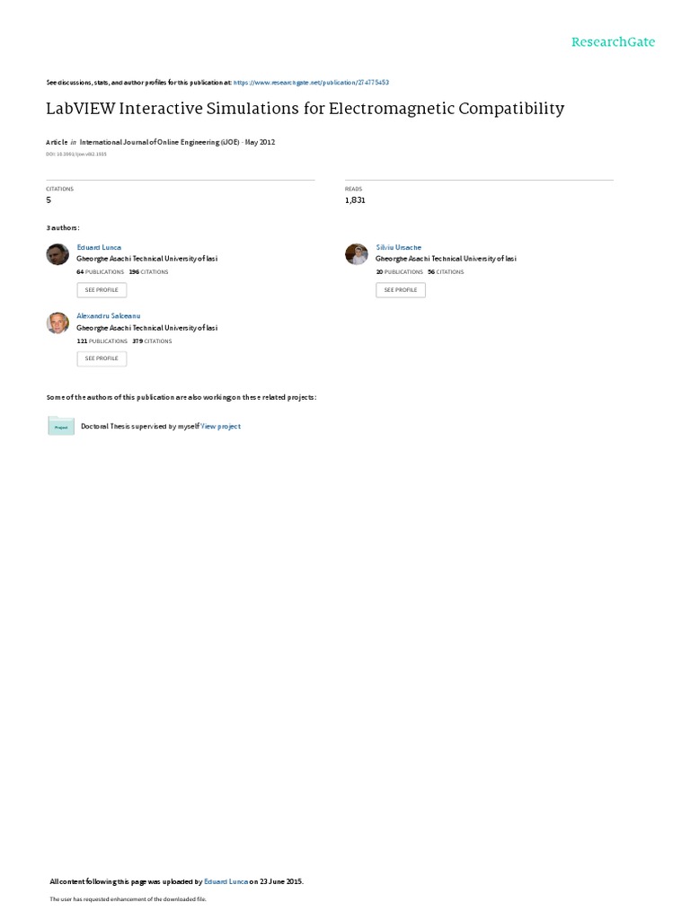Click the International Journal of Online Engineering text

159,143
